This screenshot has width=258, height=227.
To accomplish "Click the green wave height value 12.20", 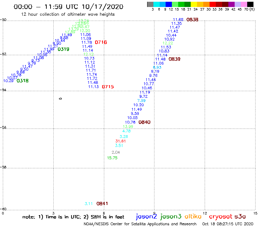I will 85,31.
